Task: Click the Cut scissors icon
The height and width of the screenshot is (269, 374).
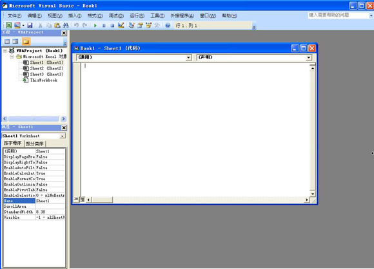Action: [x=41, y=25]
